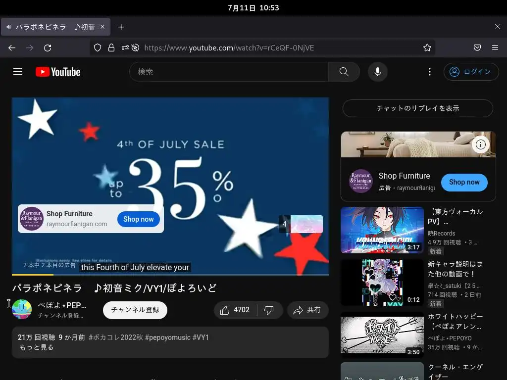Click the ad countdown preview thumbnail

tap(306, 224)
